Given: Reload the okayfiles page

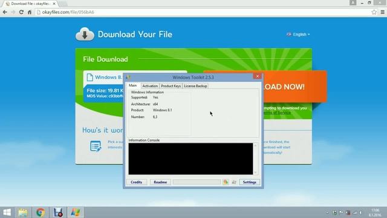Looking at the screenshot, I should coord(21,12).
